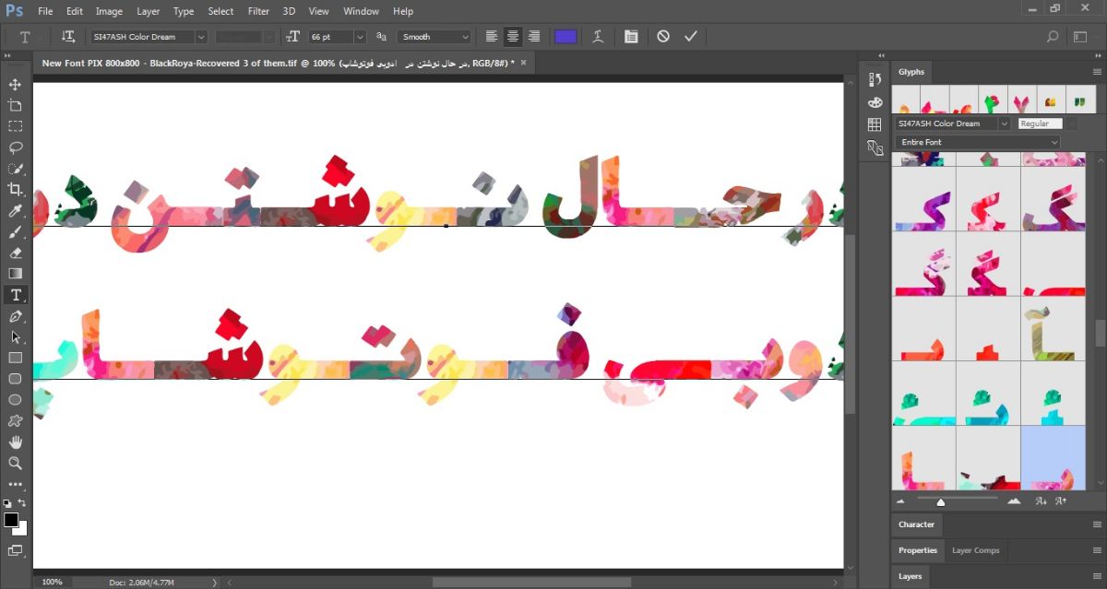Open the font family dropdown in options bar
The width and height of the screenshot is (1107, 589).
[x=148, y=37]
